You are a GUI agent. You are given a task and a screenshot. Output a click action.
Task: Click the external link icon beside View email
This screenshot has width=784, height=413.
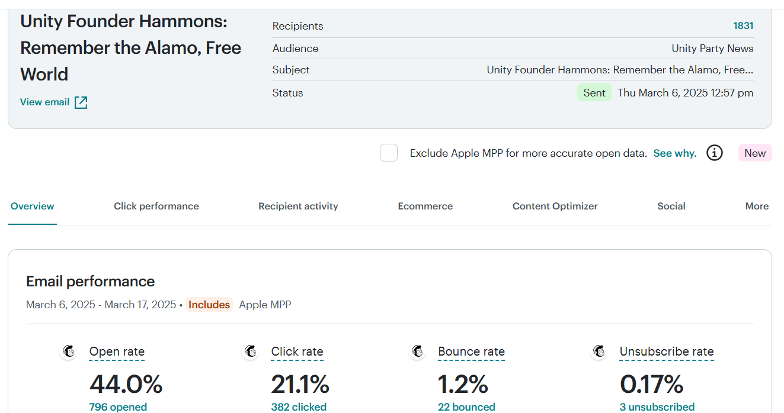click(x=81, y=102)
